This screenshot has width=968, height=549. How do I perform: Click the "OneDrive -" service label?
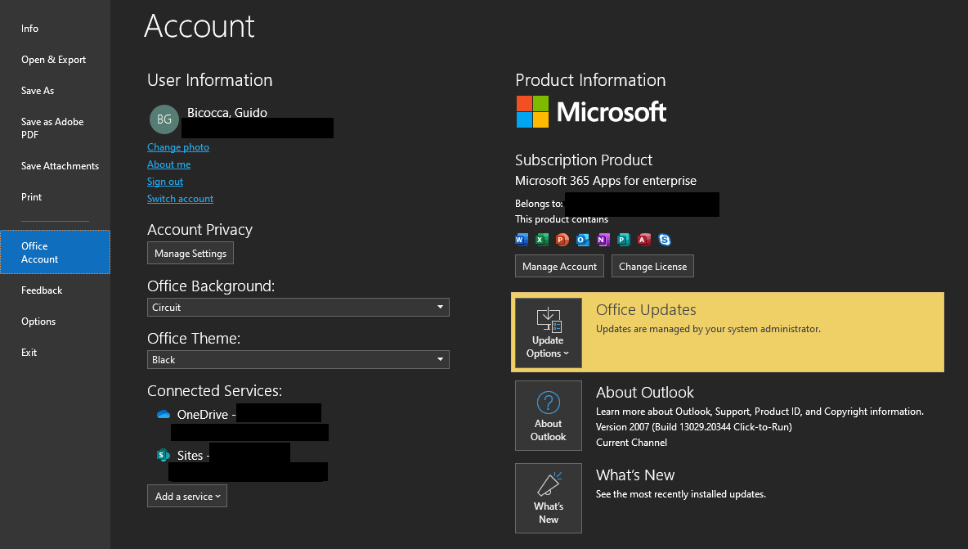pyautogui.click(x=206, y=414)
